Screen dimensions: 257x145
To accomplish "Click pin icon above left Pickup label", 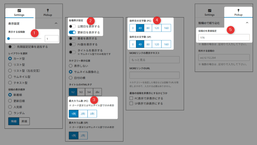I will [x=48, y=11].
